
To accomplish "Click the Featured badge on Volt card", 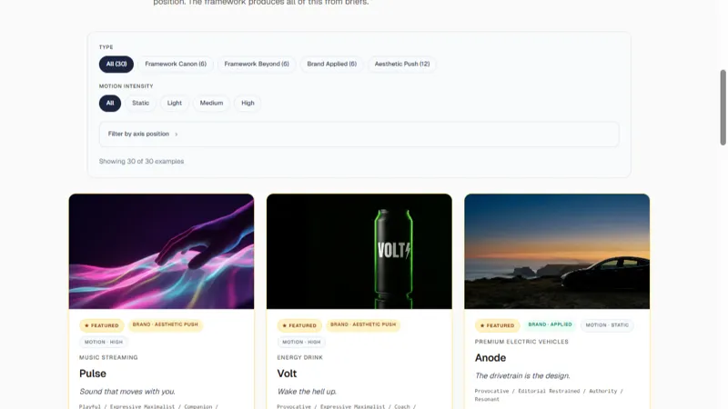I will pyautogui.click(x=299, y=325).
